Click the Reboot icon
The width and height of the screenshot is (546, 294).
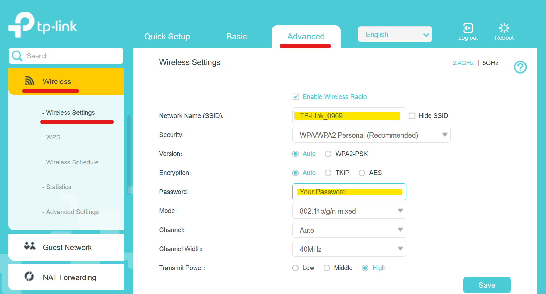(504, 27)
